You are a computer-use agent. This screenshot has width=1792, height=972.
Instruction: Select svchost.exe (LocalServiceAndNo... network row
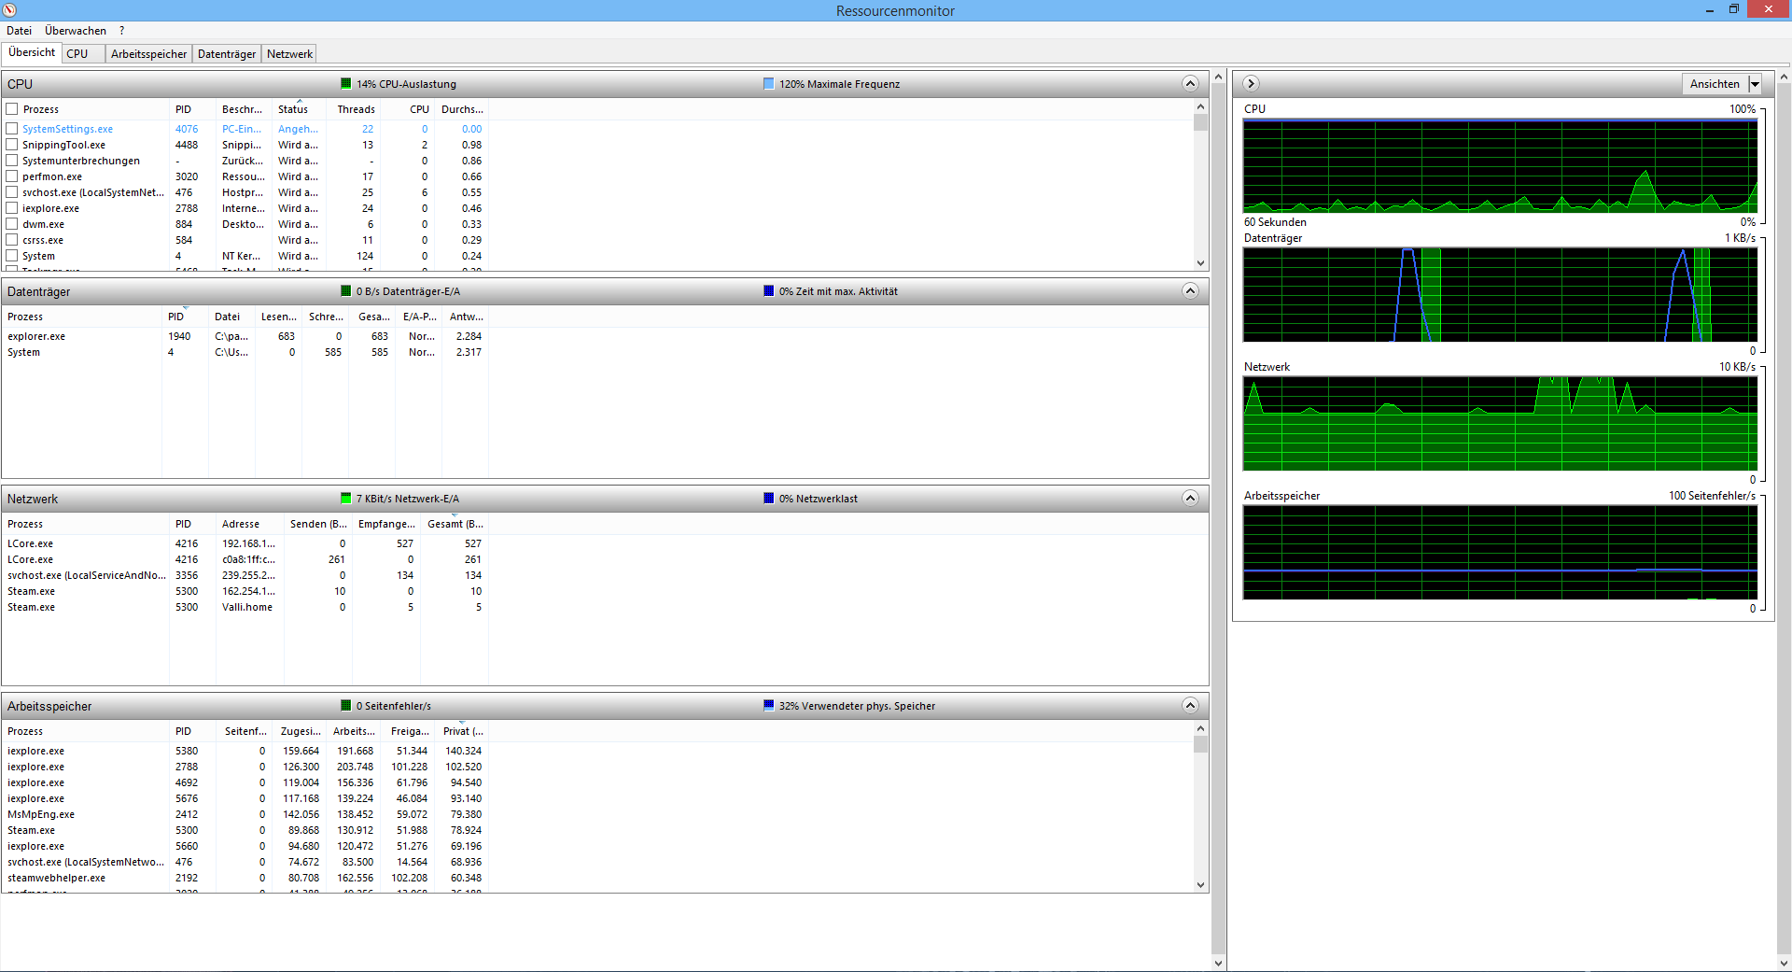(245, 575)
